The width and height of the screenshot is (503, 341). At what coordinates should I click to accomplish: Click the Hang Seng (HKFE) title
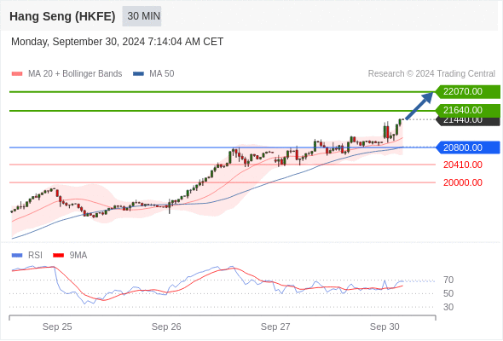(62, 16)
